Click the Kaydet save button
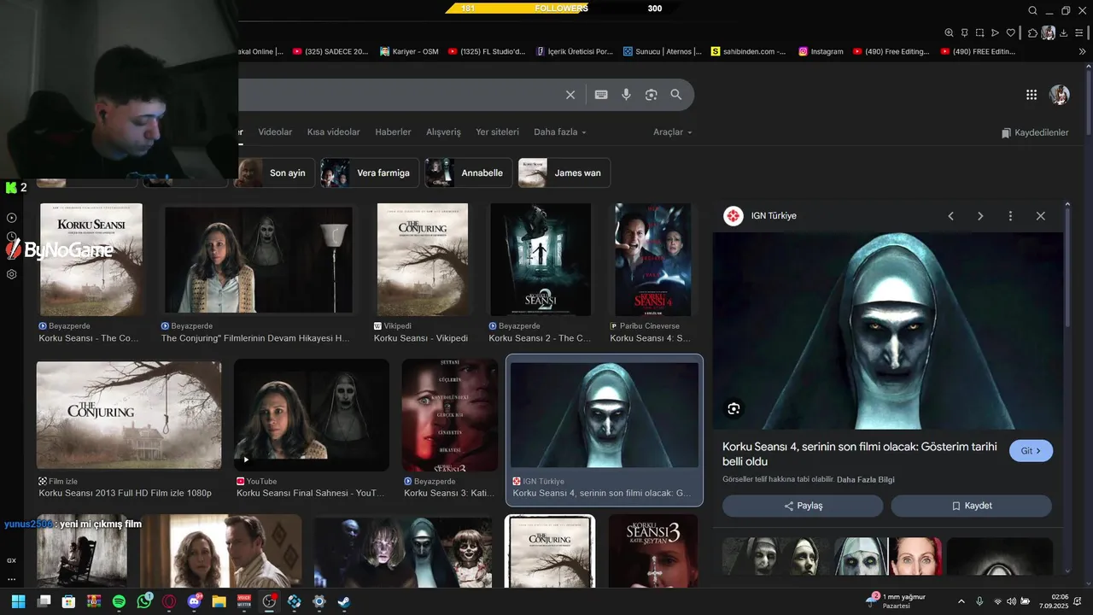This screenshot has width=1093, height=615. click(x=971, y=506)
